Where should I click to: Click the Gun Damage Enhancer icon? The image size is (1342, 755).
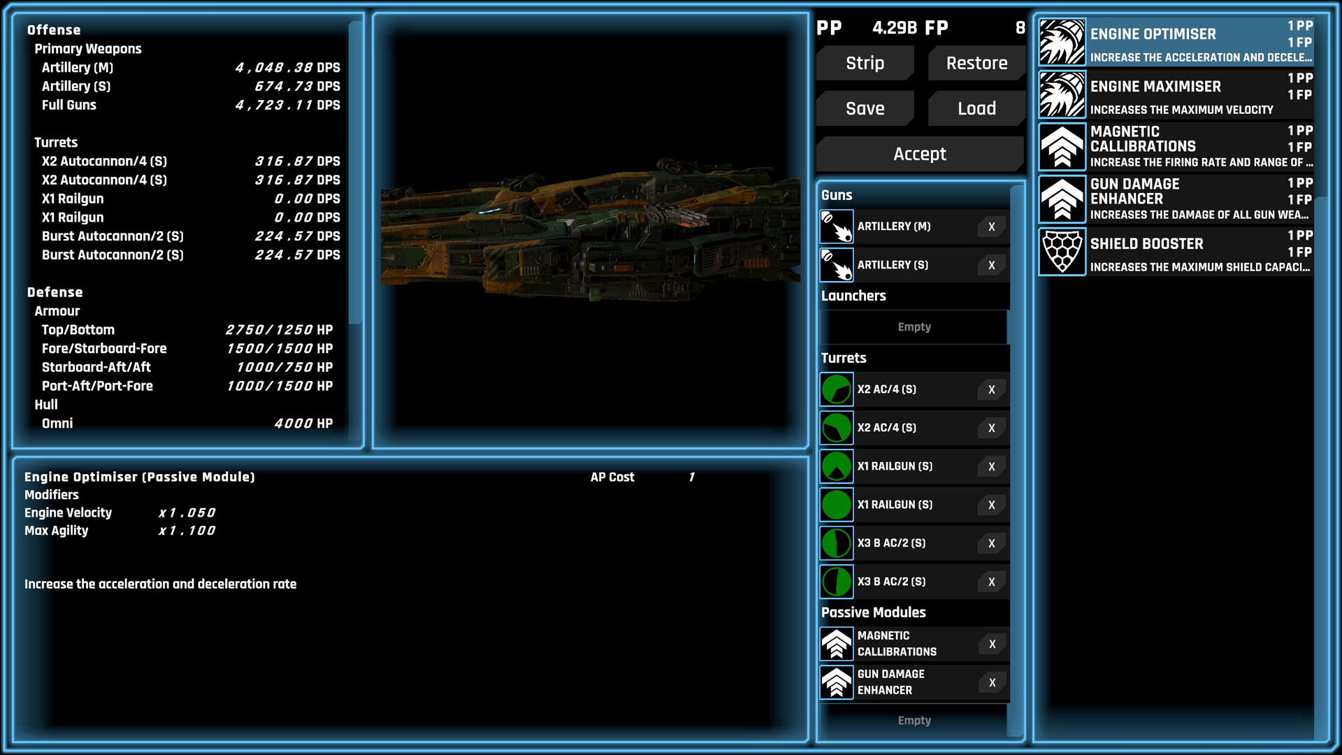[x=1061, y=199]
